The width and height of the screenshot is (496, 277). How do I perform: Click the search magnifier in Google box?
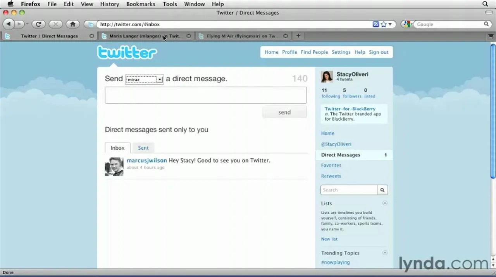486,24
